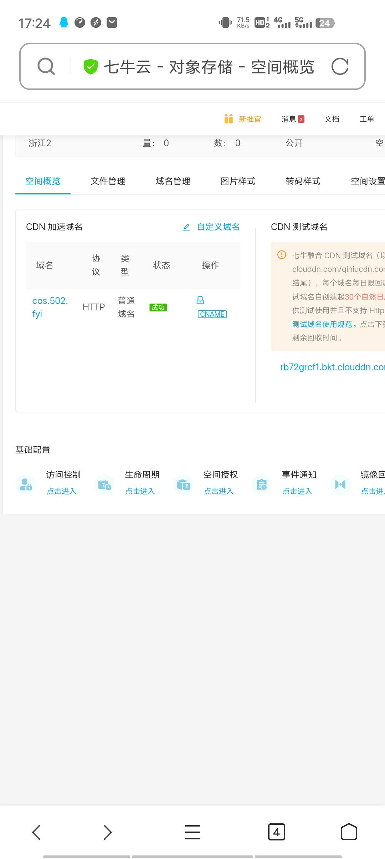The image size is (385, 859).
Task: Tap the page title in address bar
Action: tap(209, 67)
